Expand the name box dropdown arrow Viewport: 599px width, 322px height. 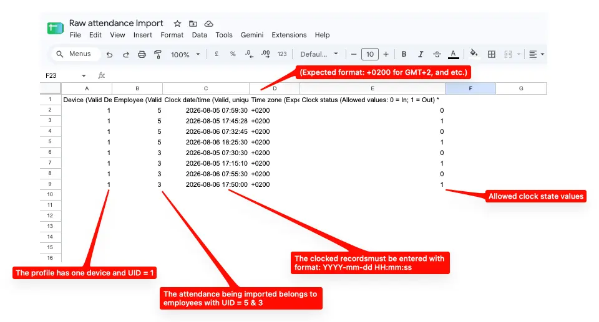pos(84,75)
